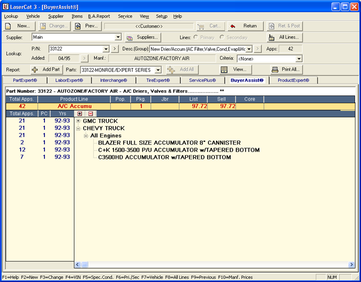Collapse the CHEVY TRUCK tree node
The image size is (361, 282).
(79, 128)
